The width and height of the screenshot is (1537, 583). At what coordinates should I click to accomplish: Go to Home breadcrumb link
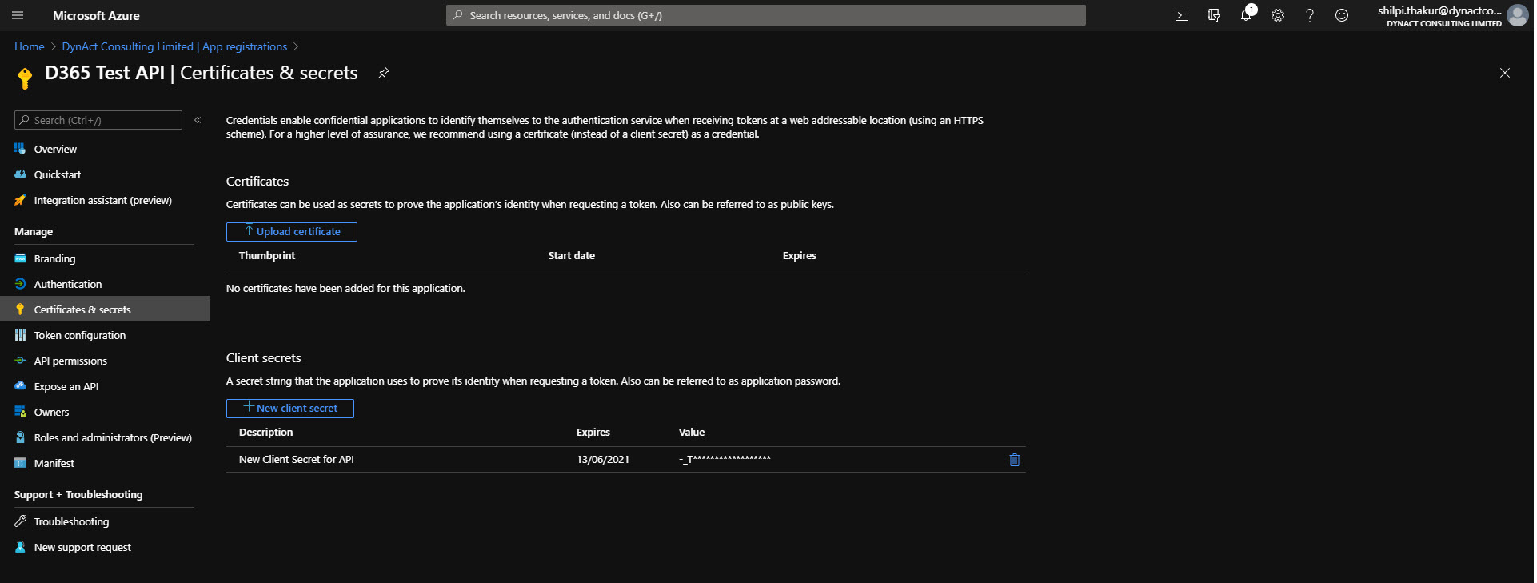[30, 46]
